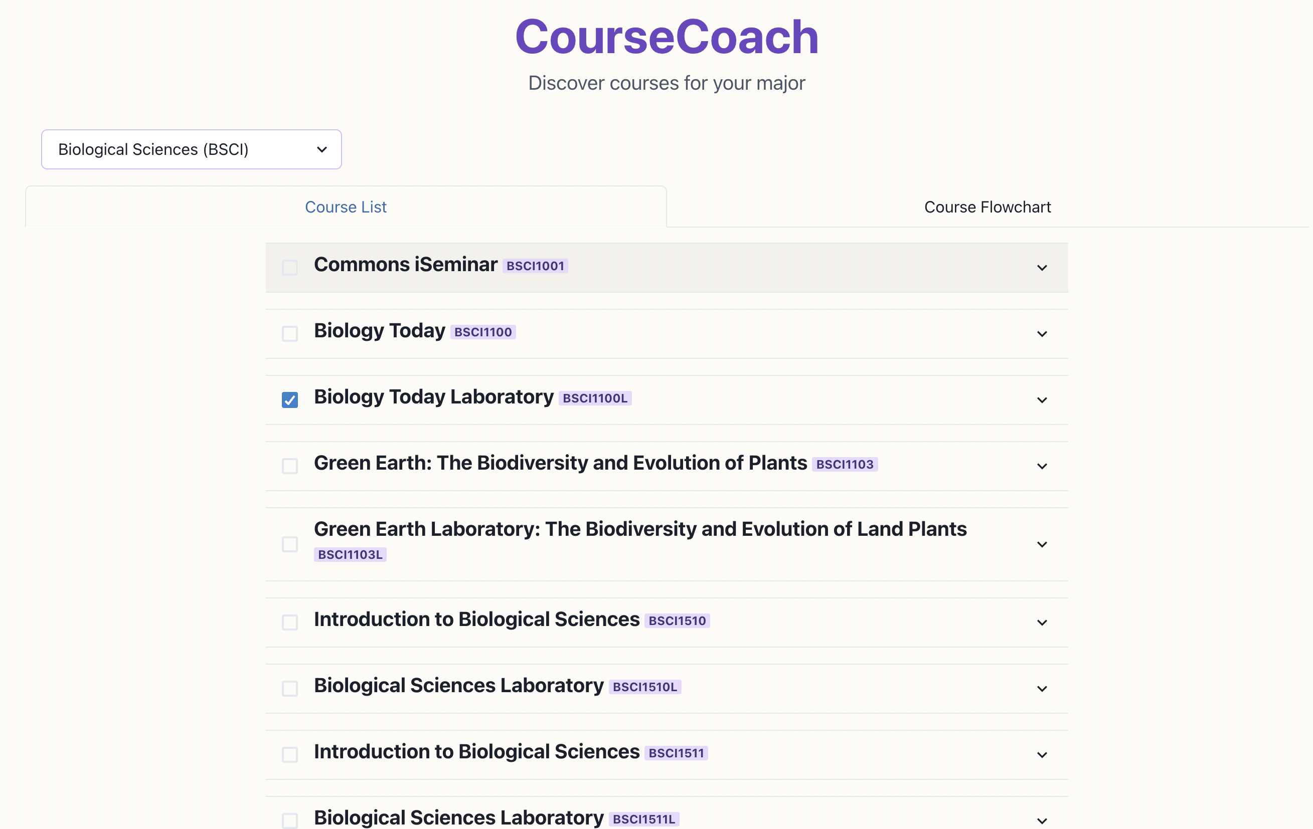Tick the BSCI1510L Biological Sciences Laboratory checkbox
1313x829 pixels.
tap(289, 688)
